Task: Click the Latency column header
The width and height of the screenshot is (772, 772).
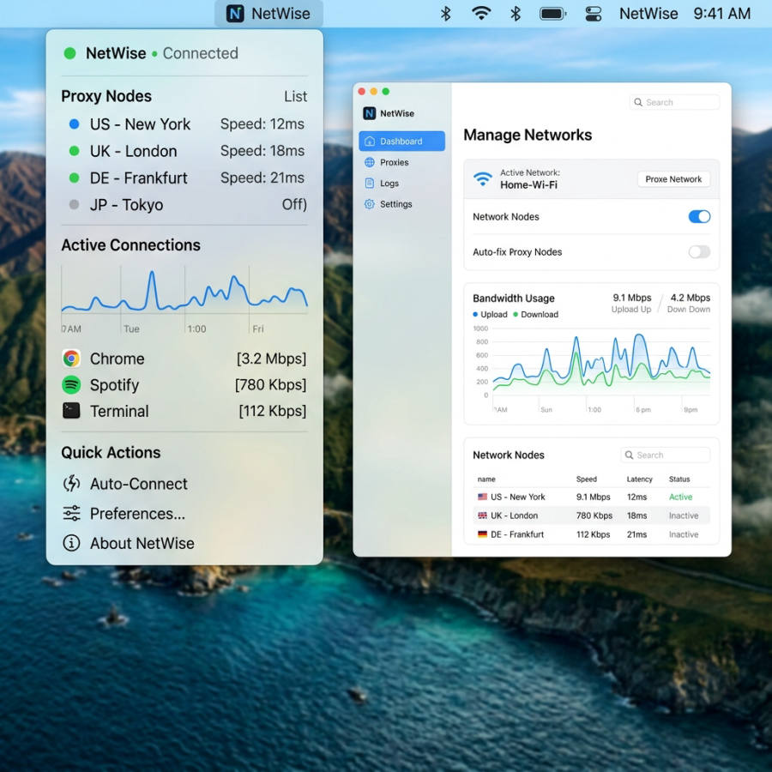Action: pos(639,479)
